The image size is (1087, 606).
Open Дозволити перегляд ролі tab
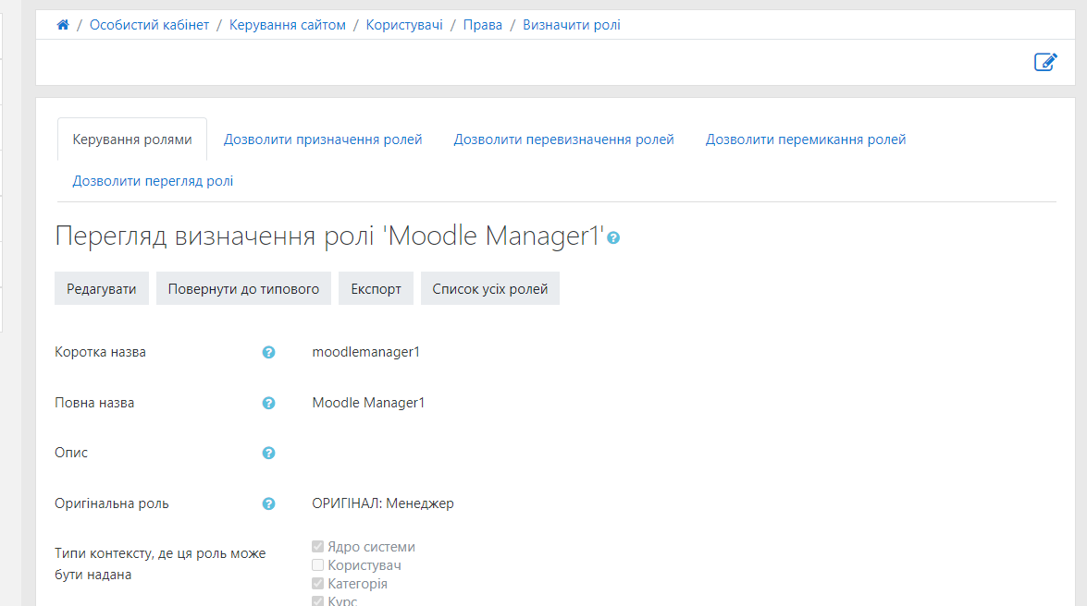(153, 181)
